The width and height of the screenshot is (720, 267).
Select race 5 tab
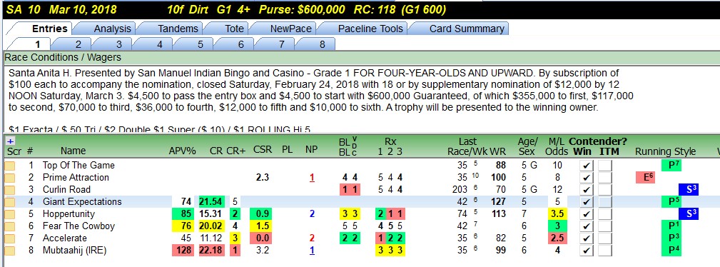201,44
